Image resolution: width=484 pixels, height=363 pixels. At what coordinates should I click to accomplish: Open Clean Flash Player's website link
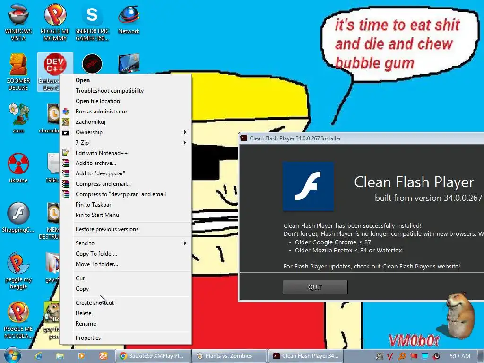(420, 266)
